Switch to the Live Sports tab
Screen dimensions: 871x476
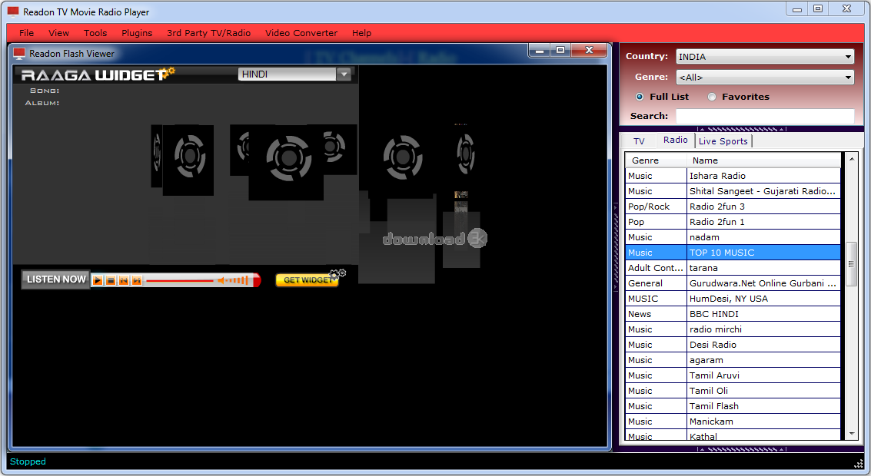(723, 141)
